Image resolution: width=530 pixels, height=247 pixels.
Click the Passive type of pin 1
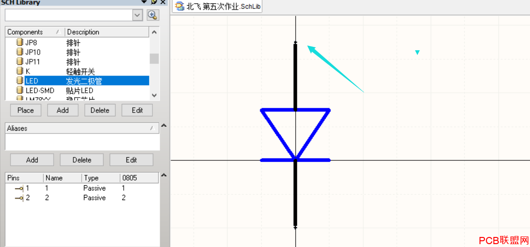[x=94, y=188]
